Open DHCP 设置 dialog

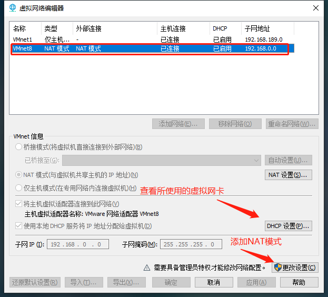tap(289, 226)
